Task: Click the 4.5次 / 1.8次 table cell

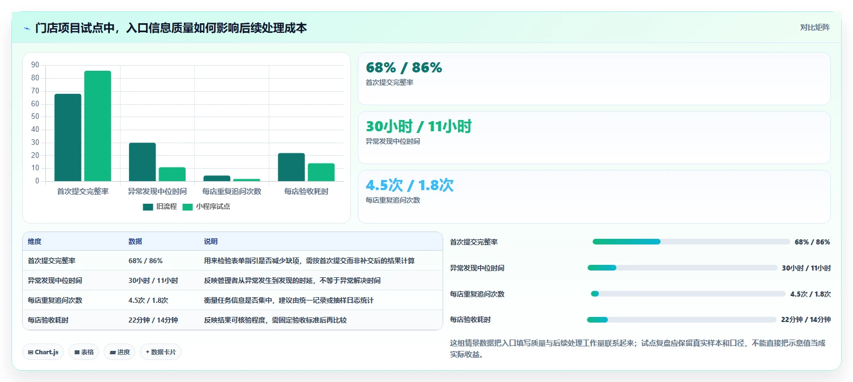Action: [x=148, y=301]
